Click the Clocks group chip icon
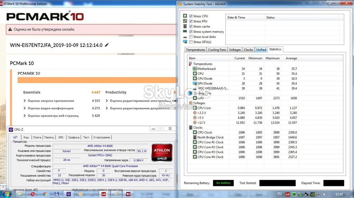 point(190,127)
